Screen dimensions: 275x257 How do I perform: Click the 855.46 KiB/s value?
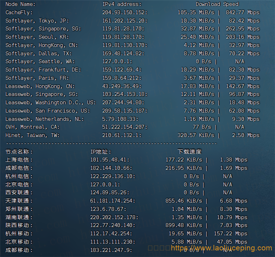pos(184,201)
